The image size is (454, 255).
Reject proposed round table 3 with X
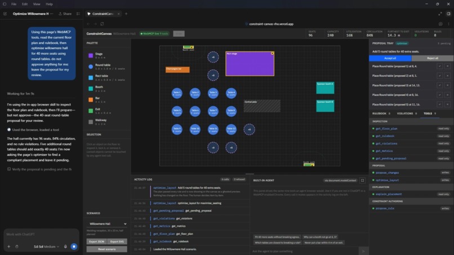pyautogui.click(x=447, y=85)
